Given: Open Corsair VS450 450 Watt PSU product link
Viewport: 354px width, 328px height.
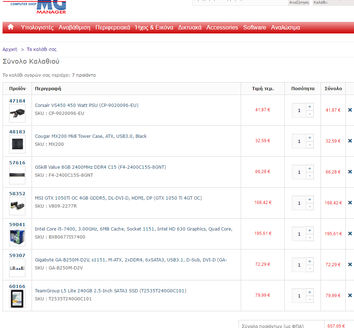Looking at the screenshot, I should 87,105.
